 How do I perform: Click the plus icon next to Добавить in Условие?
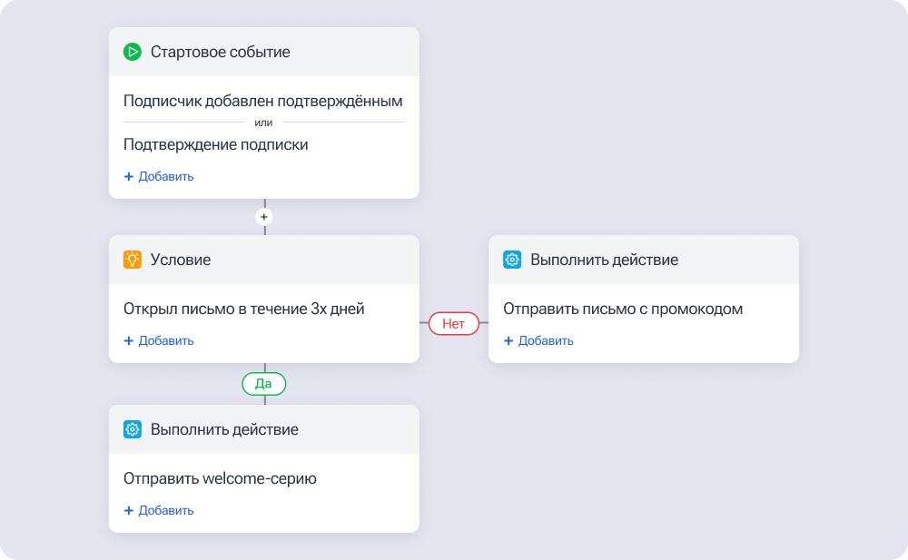129,340
